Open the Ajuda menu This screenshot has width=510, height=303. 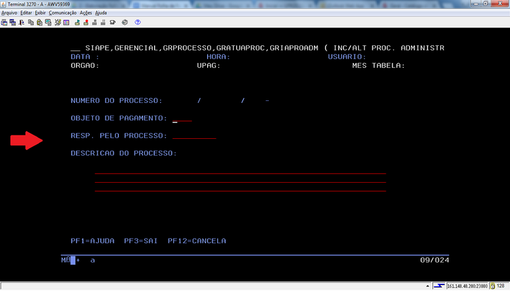pyautogui.click(x=101, y=13)
